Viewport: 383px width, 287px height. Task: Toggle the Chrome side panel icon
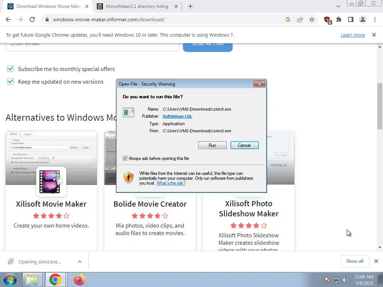pyautogui.click(x=351, y=19)
